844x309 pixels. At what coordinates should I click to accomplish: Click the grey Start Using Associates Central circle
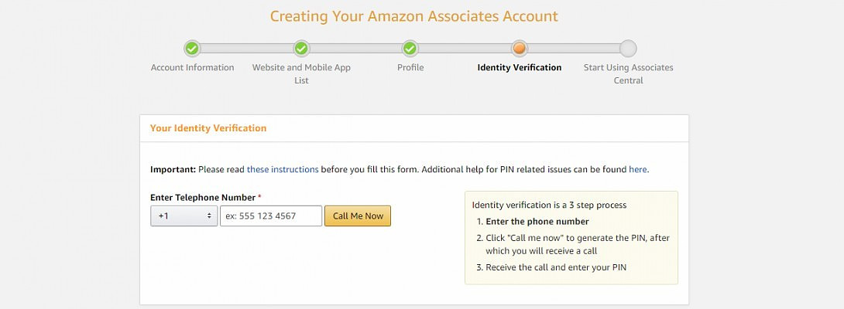[x=628, y=49]
